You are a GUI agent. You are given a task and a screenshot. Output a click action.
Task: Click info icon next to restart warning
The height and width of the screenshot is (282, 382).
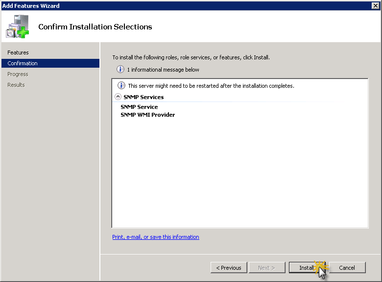point(121,85)
